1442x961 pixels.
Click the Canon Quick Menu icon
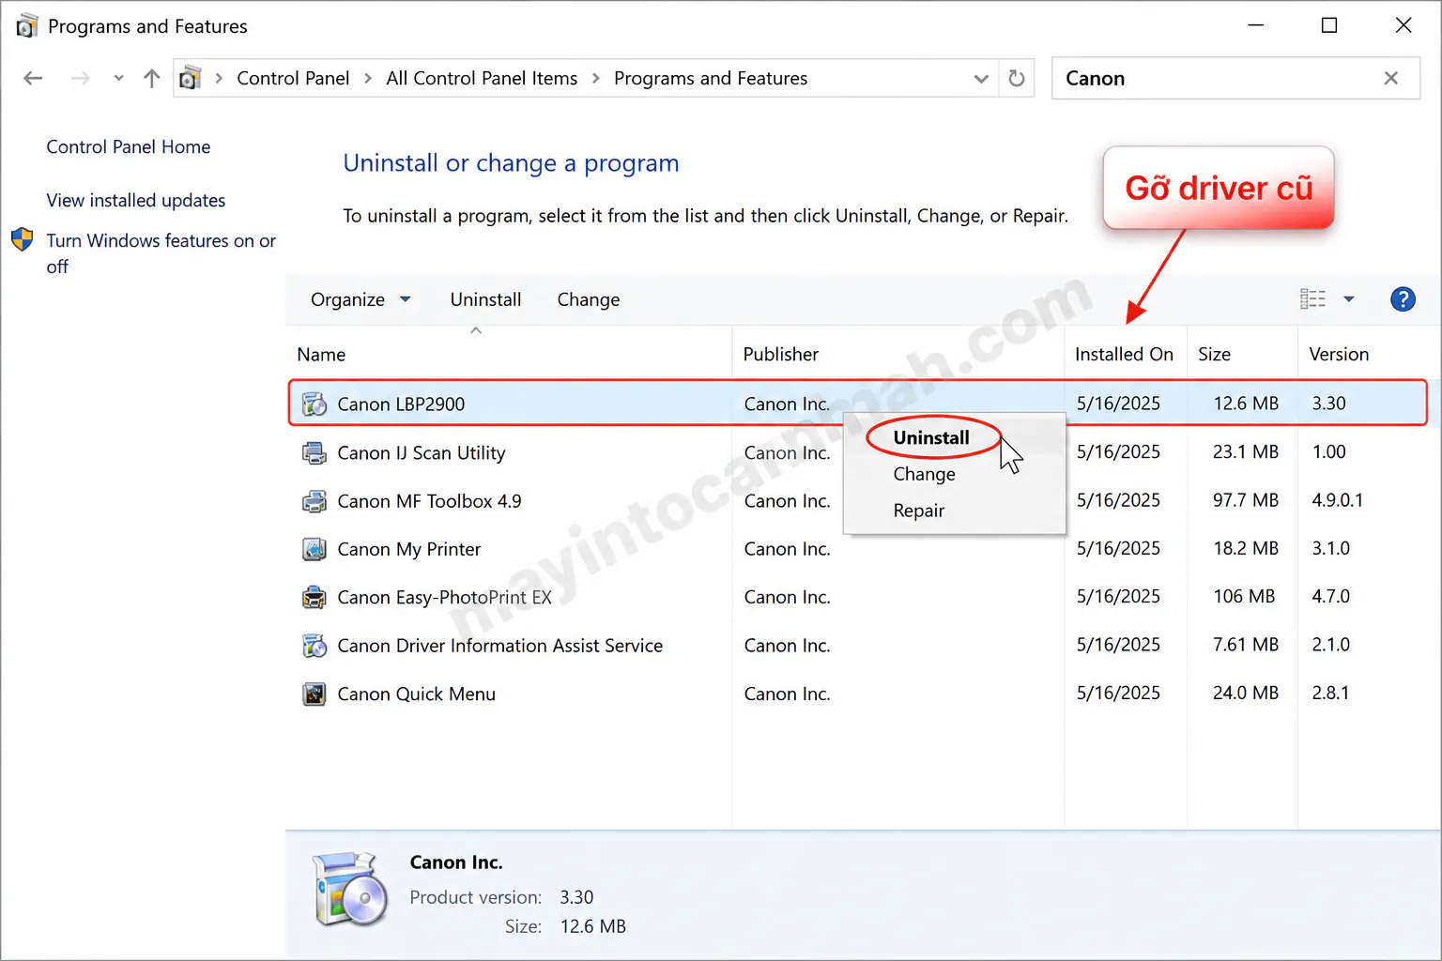pyautogui.click(x=314, y=694)
